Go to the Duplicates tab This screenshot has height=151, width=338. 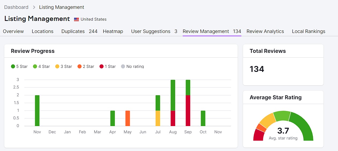(79, 31)
